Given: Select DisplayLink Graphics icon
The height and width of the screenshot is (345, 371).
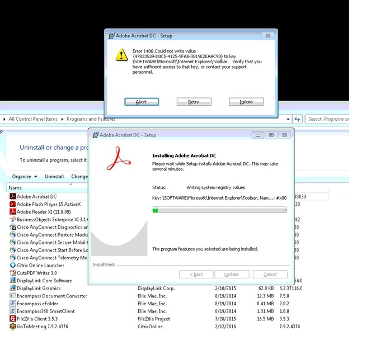Looking at the screenshot, I should (x=12, y=288).
